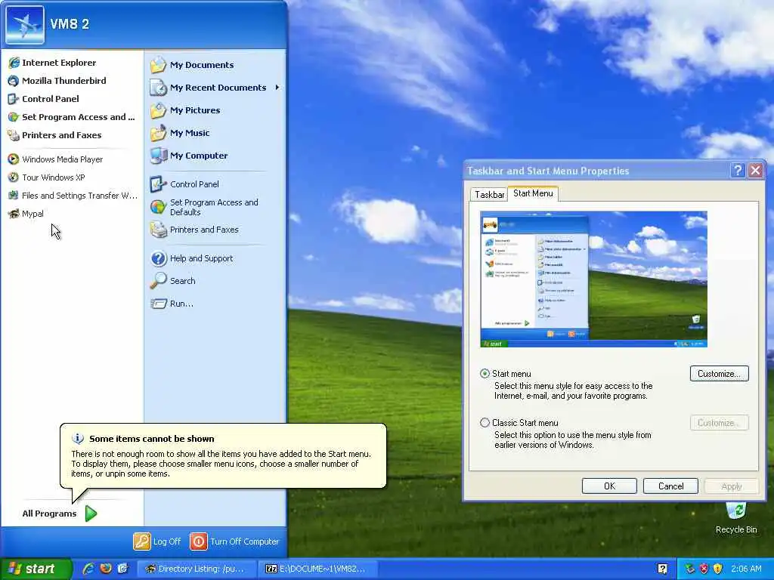The height and width of the screenshot is (580, 774).
Task: Click the Firefox-style quick launch icon
Action: coord(106,569)
